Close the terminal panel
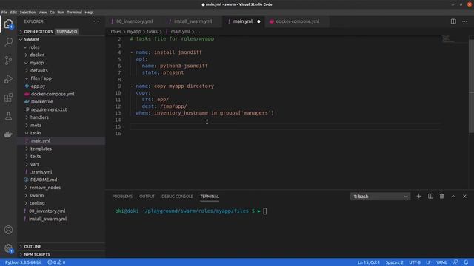 464,197
